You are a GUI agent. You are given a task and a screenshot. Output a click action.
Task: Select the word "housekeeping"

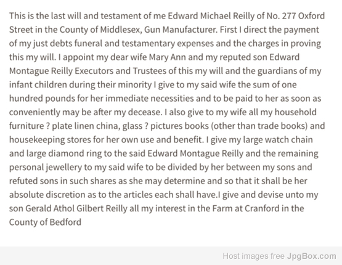(37, 140)
